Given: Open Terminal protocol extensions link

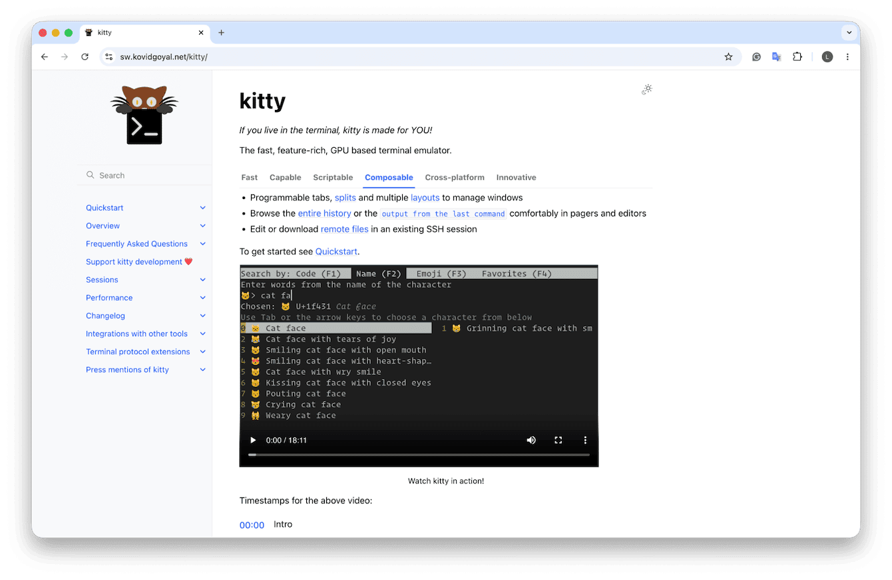Looking at the screenshot, I should (138, 352).
